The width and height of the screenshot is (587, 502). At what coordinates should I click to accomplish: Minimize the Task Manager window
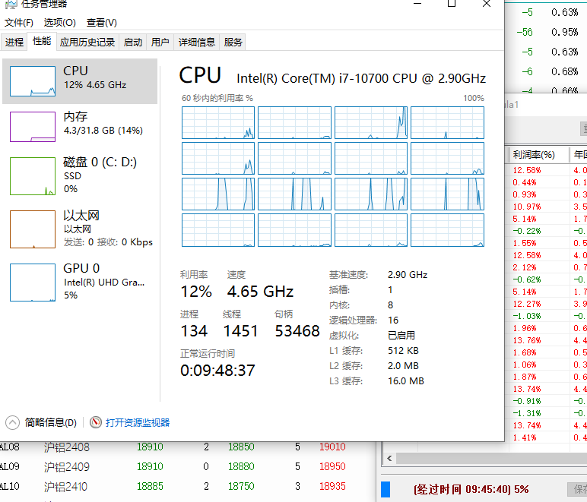point(417,4)
